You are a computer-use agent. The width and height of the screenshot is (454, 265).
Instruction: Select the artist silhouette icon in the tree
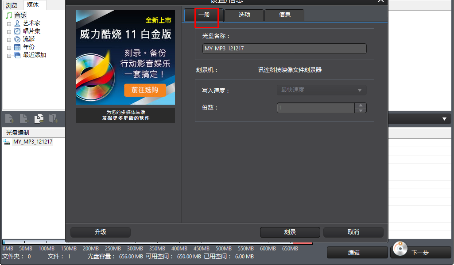coord(17,23)
